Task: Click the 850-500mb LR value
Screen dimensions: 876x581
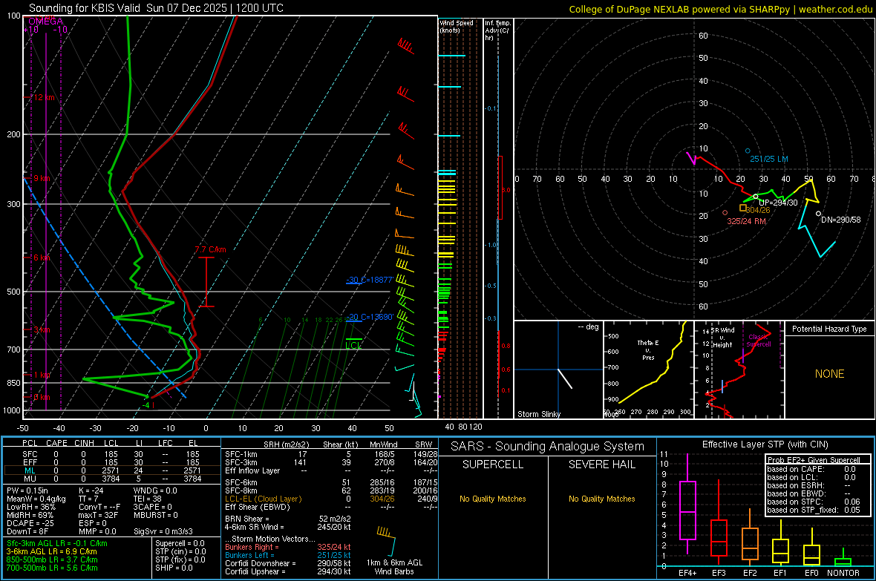Action: point(52,559)
